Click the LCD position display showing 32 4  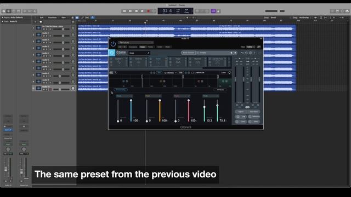click(167, 11)
